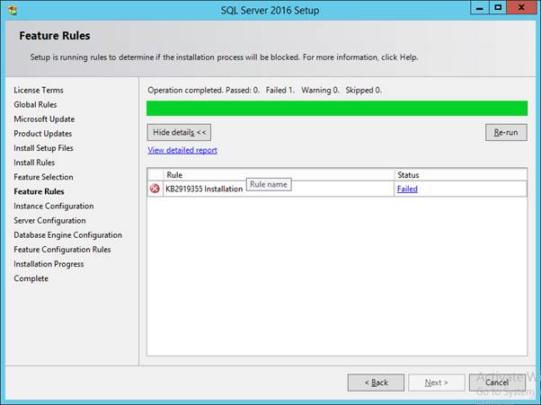Select the Server Configuration step

(49, 221)
